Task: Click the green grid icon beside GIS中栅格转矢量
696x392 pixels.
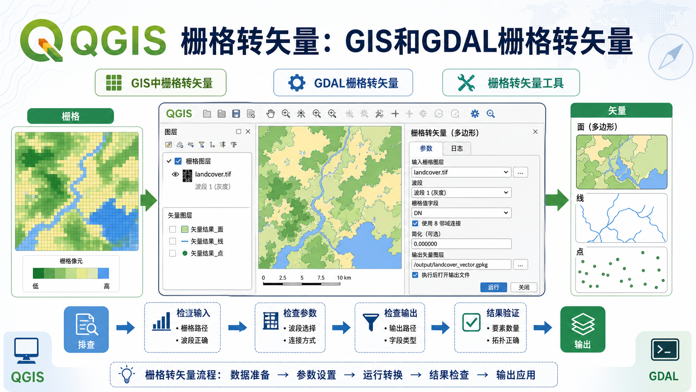Action: click(114, 83)
